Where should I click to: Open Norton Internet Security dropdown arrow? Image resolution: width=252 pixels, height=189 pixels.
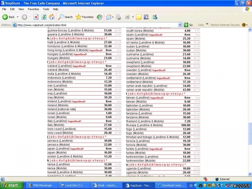[x=247, y=25]
